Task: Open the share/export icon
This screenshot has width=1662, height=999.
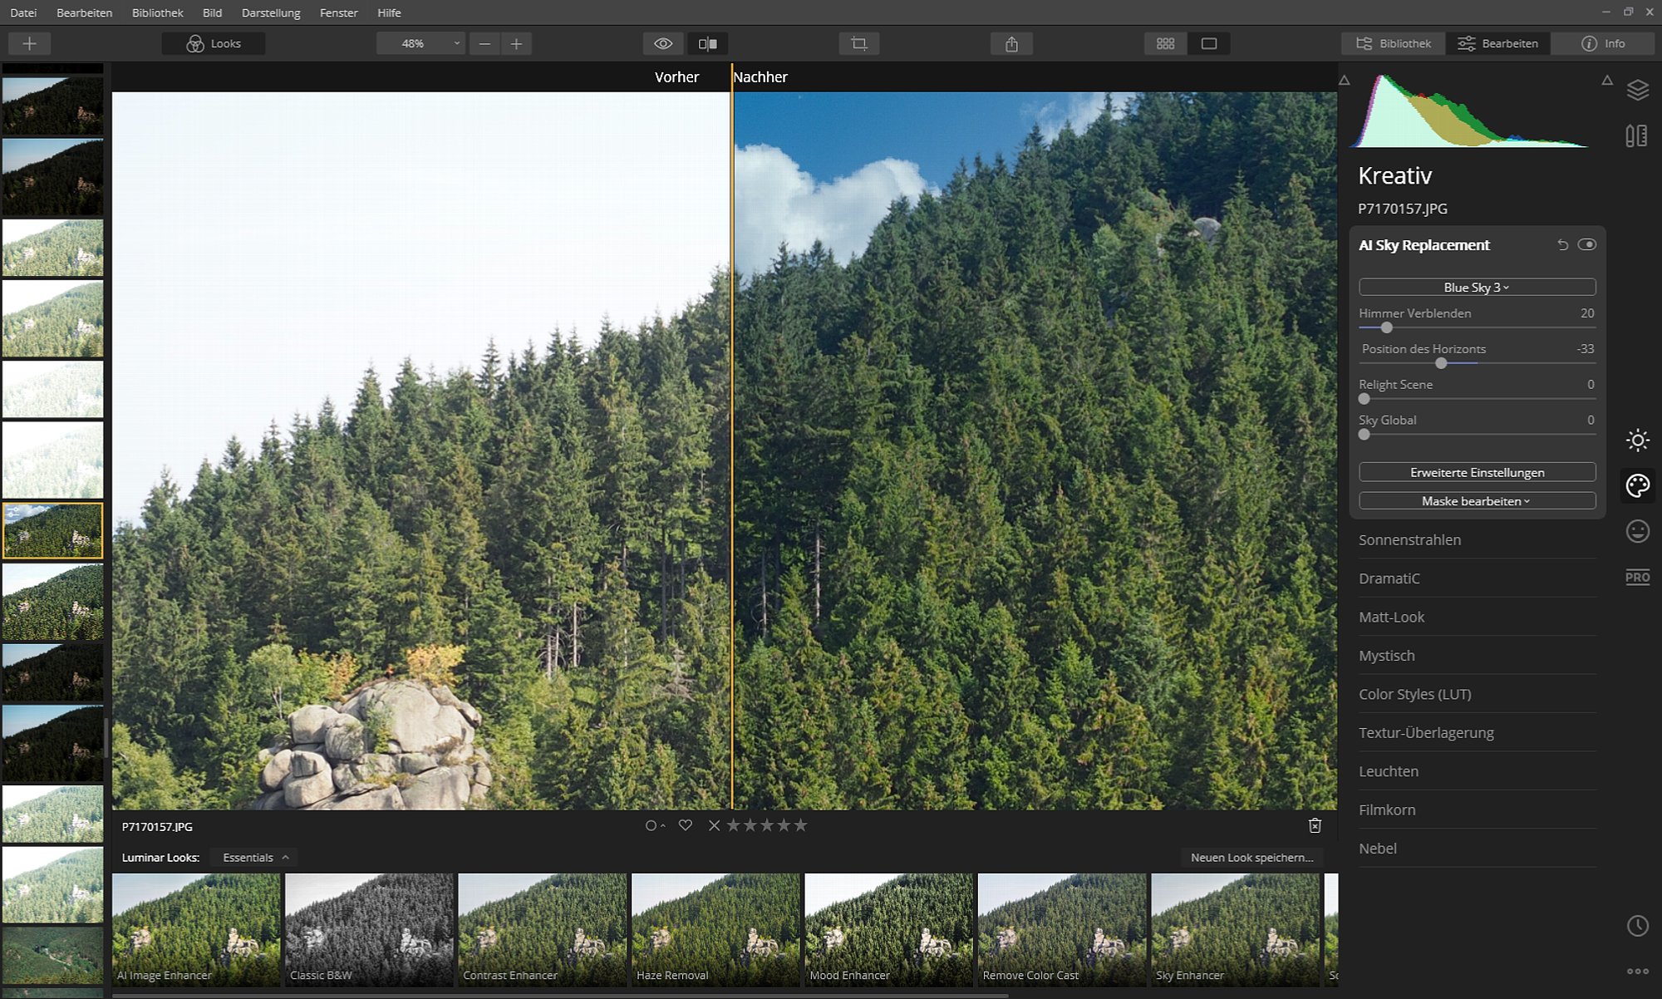Action: click(1011, 43)
